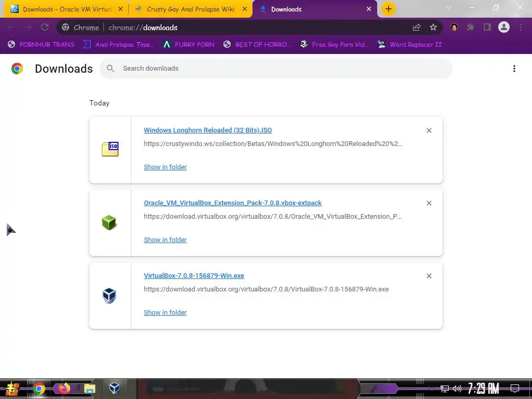Open the Chrome three-dot menu
Screen dimensions: 532x399
pos(521,28)
